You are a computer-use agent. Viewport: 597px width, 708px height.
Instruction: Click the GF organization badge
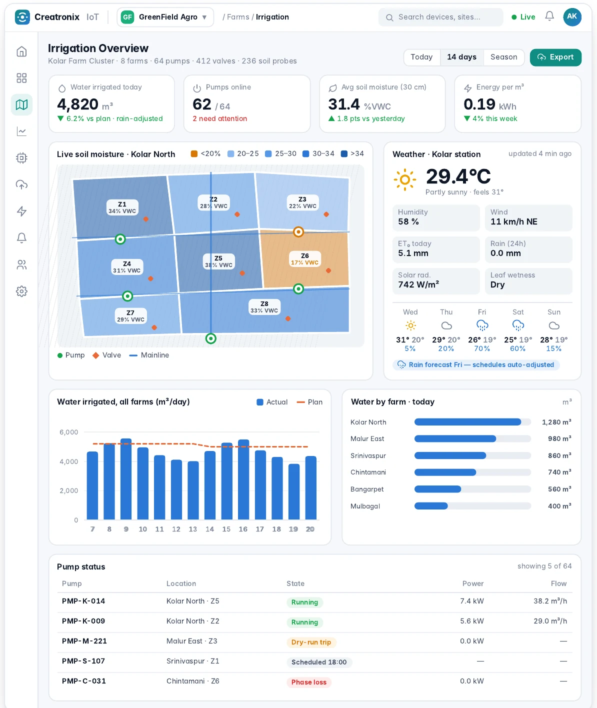127,17
